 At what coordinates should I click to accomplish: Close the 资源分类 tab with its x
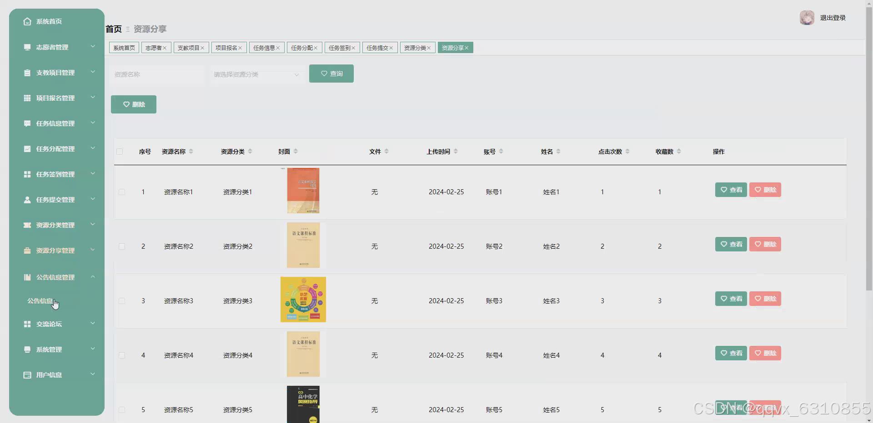coord(429,48)
